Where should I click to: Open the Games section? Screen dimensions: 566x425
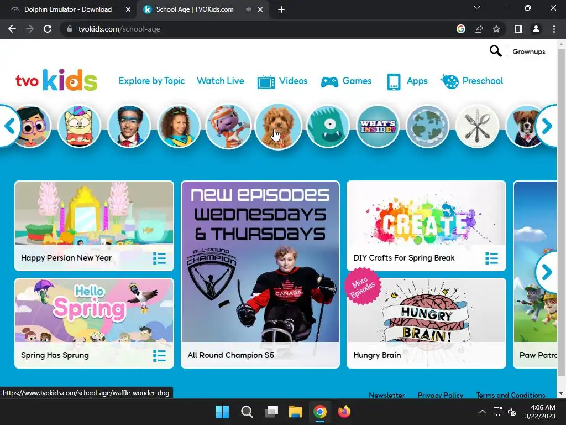[x=346, y=81]
